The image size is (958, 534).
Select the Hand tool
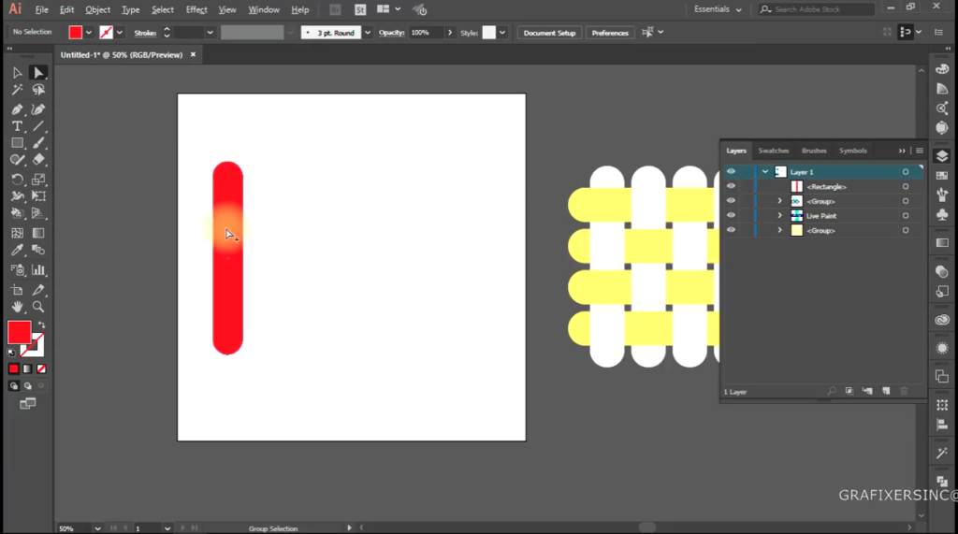[x=17, y=307]
